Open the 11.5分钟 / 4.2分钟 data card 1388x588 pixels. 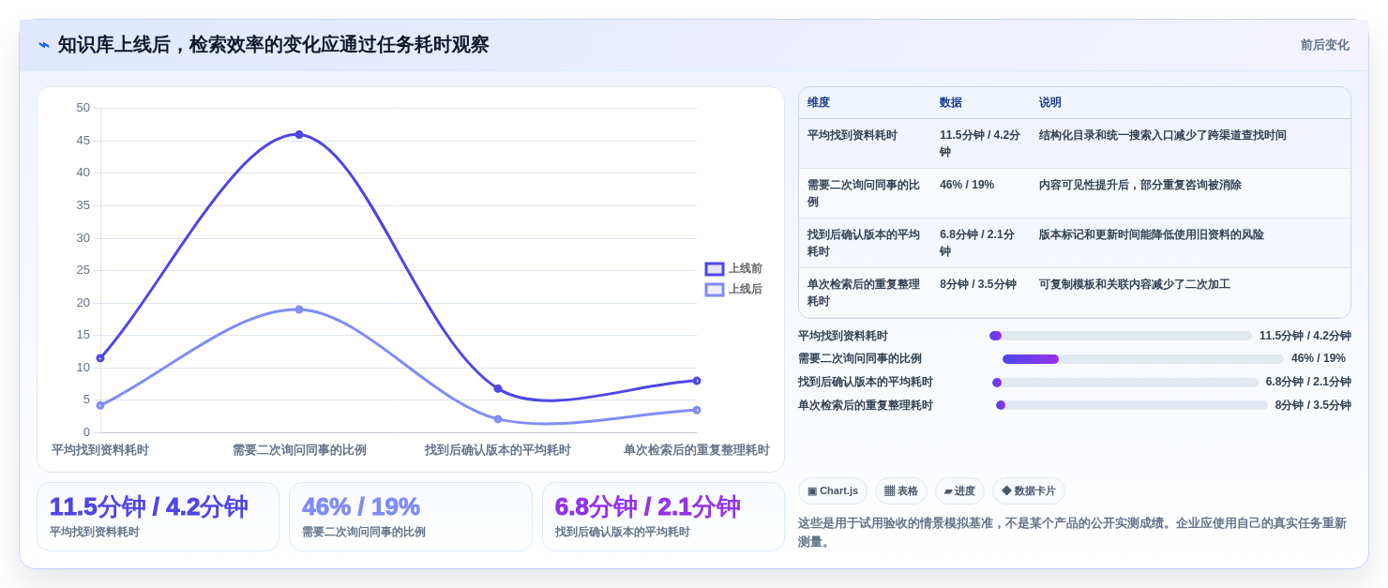point(158,517)
